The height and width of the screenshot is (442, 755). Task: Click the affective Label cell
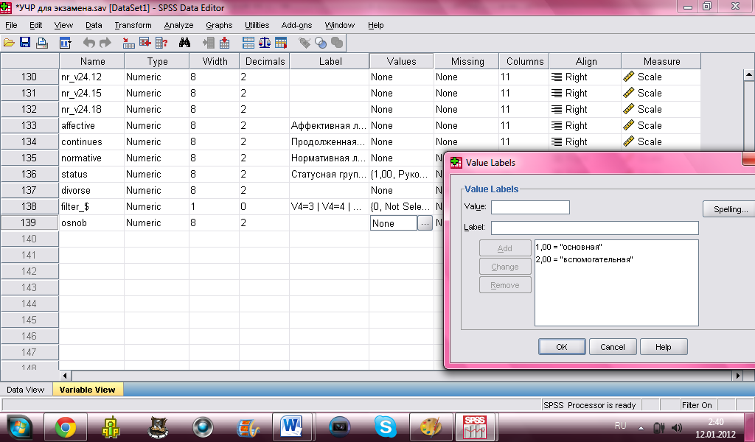[x=329, y=125]
